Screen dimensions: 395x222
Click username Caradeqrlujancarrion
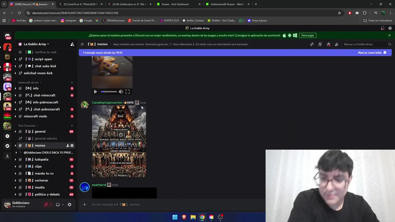coord(107,103)
